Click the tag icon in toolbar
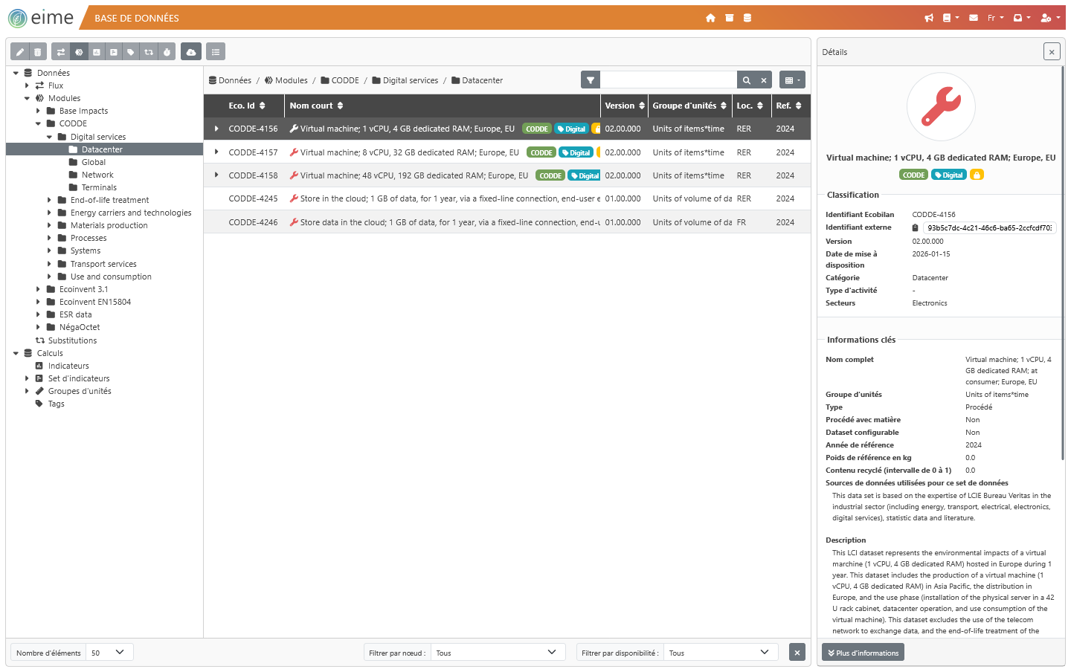The width and height of the screenshot is (1071, 669). click(131, 52)
